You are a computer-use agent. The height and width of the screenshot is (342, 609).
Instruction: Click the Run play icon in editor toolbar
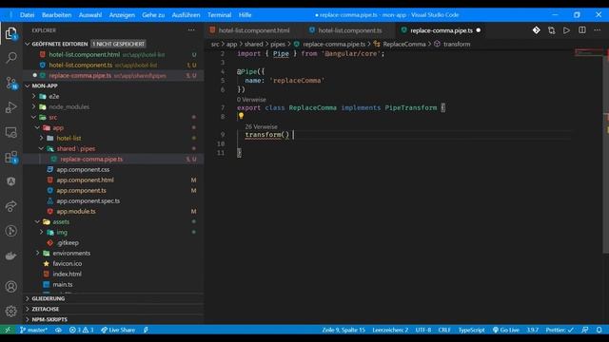567,30
